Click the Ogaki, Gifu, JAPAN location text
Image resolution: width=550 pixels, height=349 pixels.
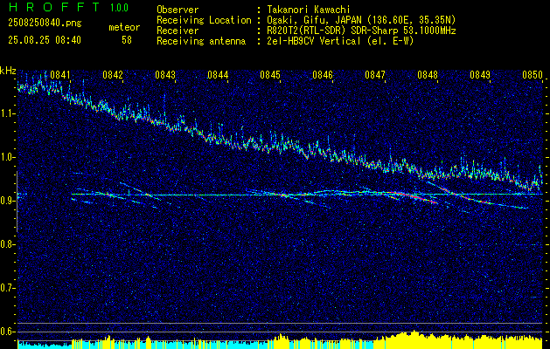pos(361,20)
